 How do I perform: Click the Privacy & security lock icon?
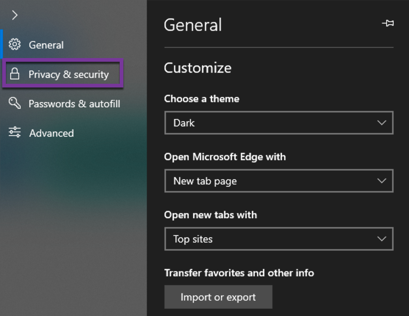click(x=15, y=74)
